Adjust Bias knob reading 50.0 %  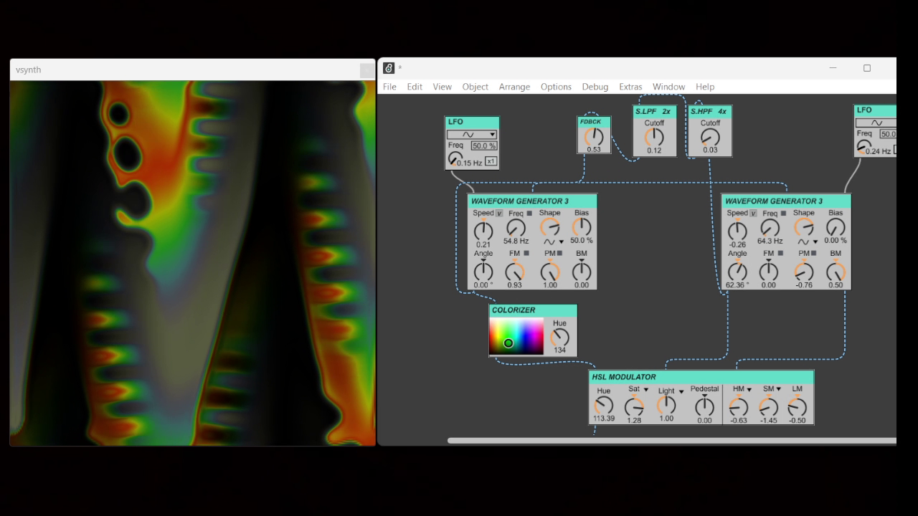point(582,227)
